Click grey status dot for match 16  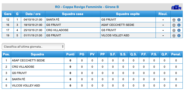174,25
